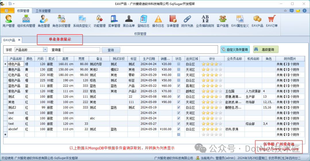Collapse the ribbon using the top-right chevron
The height and width of the screenshot is (161, 310).
click(285, 11)
